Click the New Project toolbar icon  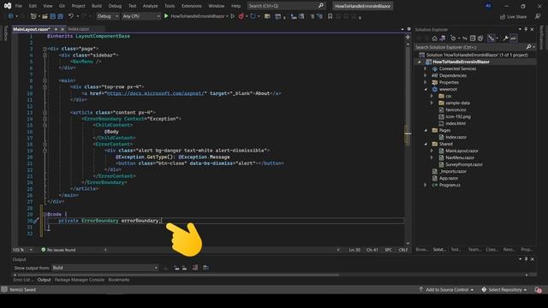click(33, 16)
